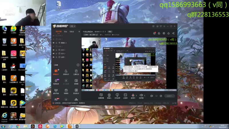Lock the 文本 1 source
Screen dimensions: 229x129
pos(56,50)
